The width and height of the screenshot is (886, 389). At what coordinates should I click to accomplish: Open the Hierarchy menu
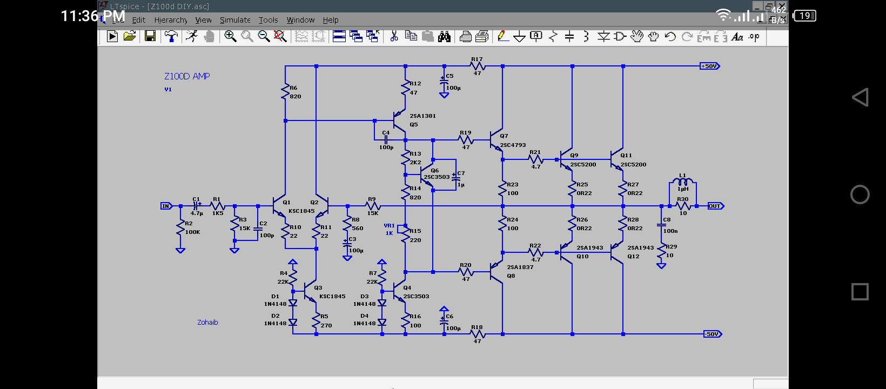point(171,20)
